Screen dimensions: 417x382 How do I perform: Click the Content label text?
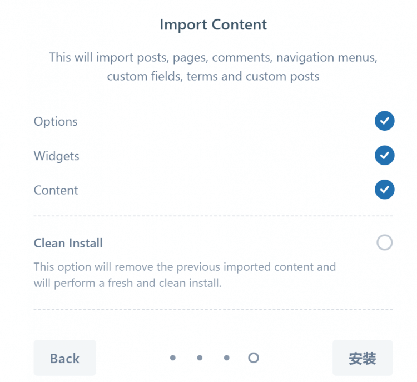click(56, 190)
